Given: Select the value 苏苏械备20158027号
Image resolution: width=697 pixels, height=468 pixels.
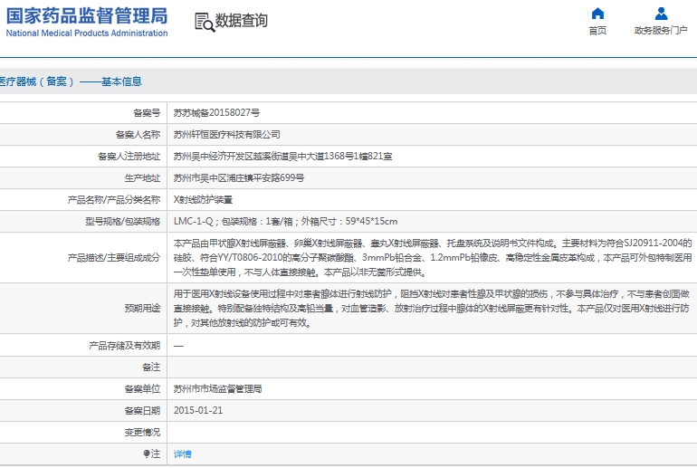Looking at the screenshot, I should point(216,113).
